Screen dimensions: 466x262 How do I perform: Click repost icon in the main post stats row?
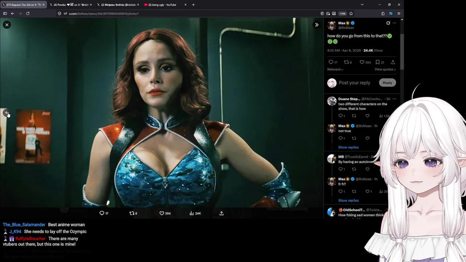click(346, 62)
